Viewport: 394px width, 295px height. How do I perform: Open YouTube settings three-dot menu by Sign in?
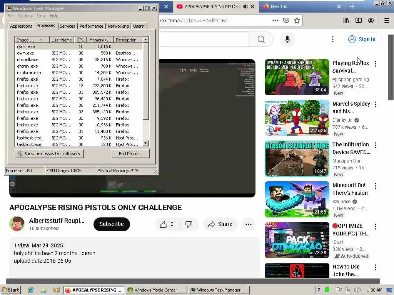click(x=333, y=39)
